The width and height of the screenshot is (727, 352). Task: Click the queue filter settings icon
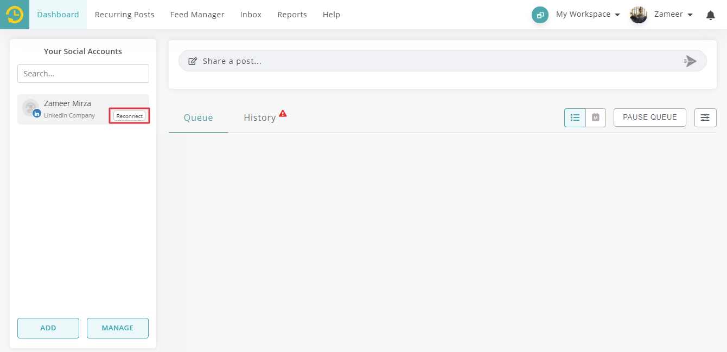(705, 118)
